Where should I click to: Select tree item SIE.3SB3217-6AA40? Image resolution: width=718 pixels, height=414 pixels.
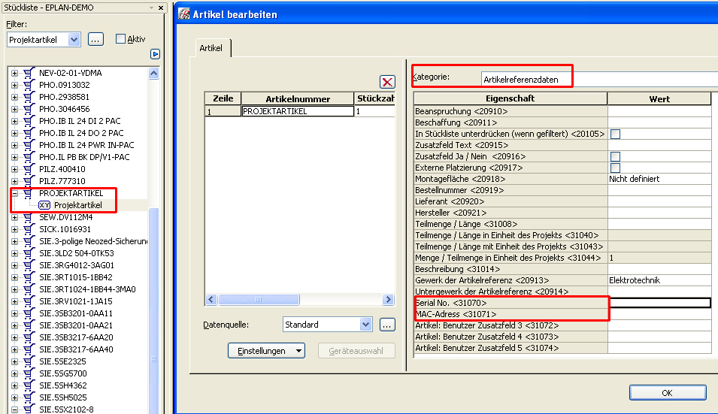(x=76, y=349)
